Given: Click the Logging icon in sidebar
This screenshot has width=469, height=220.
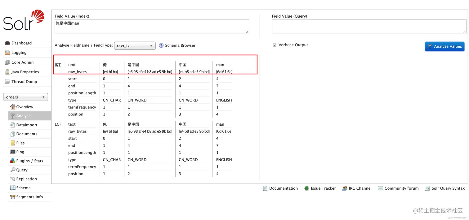Looking at the screenshot, I should [7, 53].
